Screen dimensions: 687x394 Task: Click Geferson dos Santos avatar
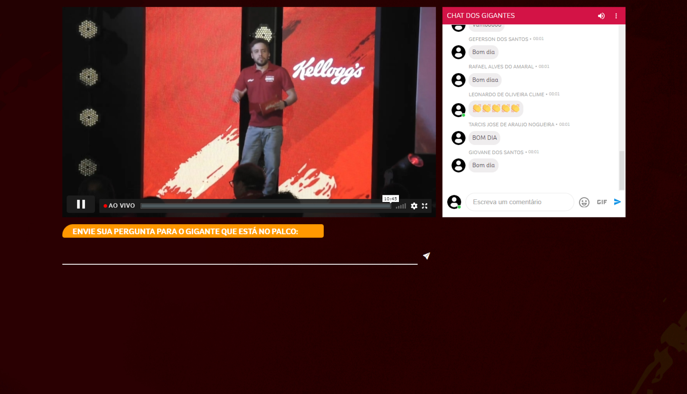pos(458,52)
